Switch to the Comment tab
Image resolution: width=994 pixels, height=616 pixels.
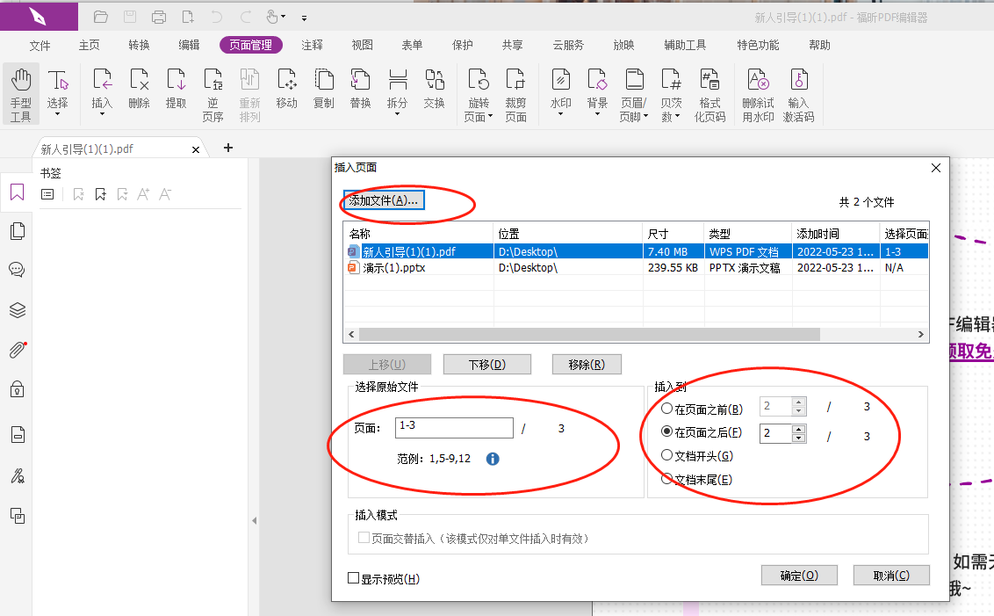pos(312,45)
